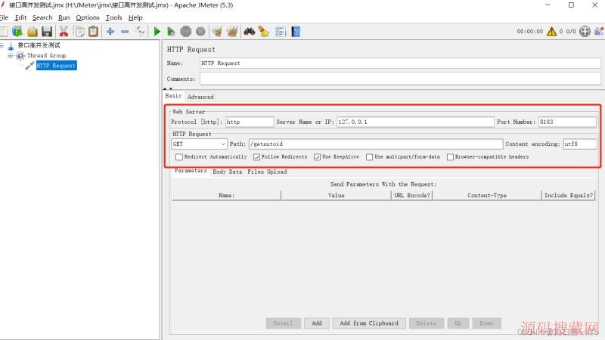Viewport: 605px width, 340px height.
Task: Click the Copy toolbar icon
Action: point(79,32)
